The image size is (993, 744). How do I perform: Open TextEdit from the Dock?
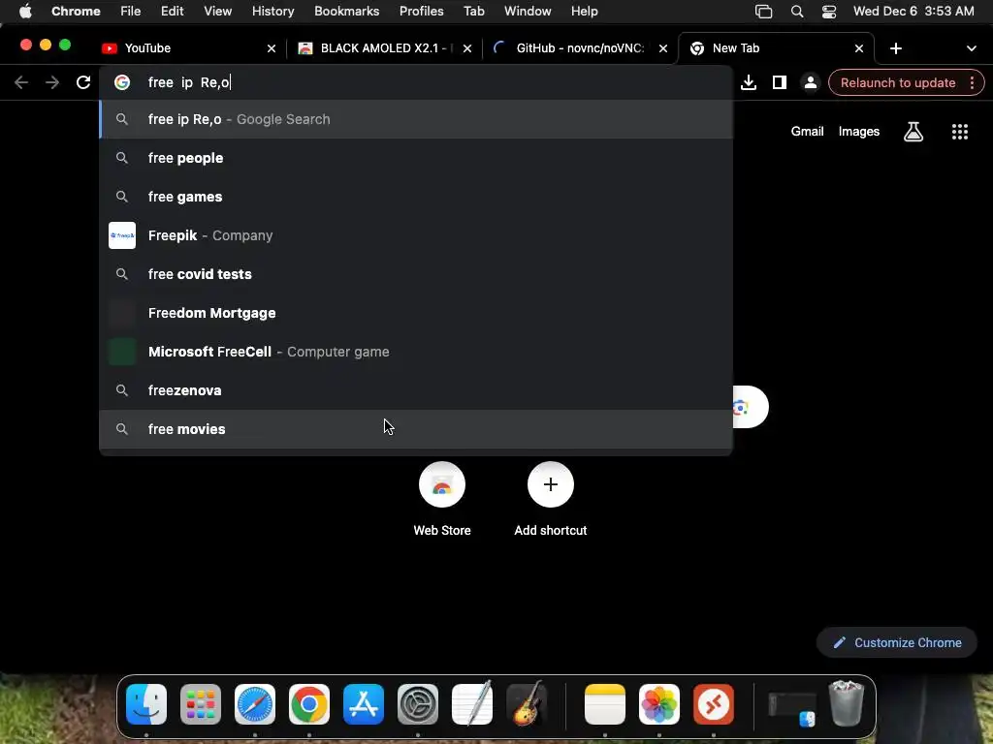[472, 703]
